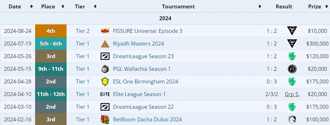
Task: Click the Grp S. abbreviation in Elite League row
Action: (292, 94)
